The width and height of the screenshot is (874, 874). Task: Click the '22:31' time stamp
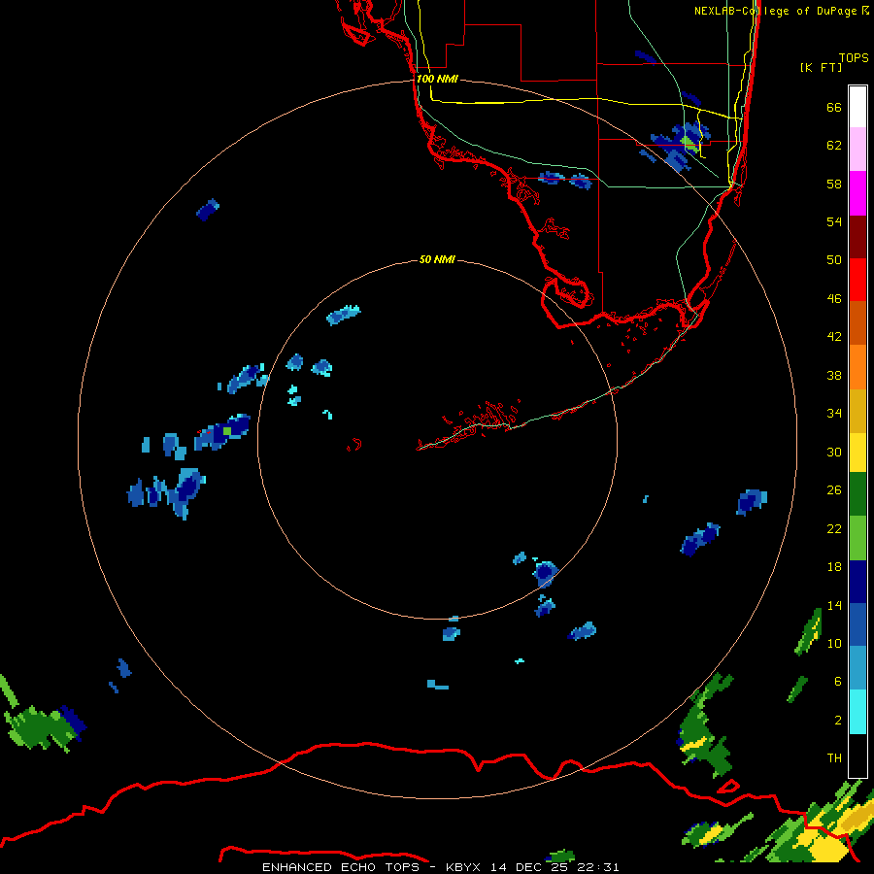597,867
